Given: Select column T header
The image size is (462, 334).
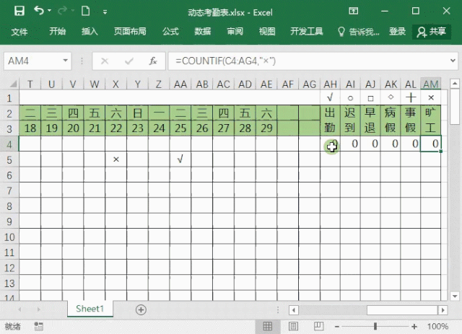Looking at the screenshot, I should pyautogui.click(x=30, y=84).
